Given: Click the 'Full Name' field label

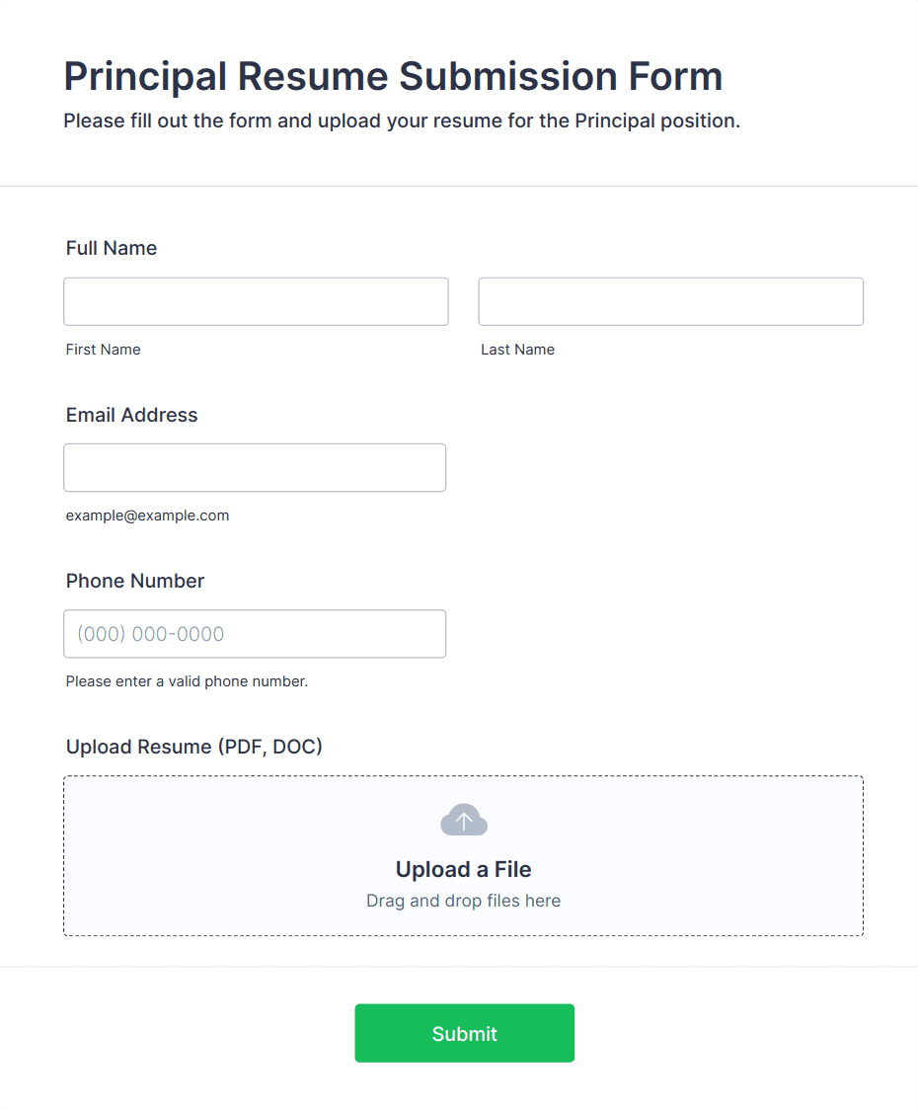Looking at the screenshot, I should click(x=112, y=248).
